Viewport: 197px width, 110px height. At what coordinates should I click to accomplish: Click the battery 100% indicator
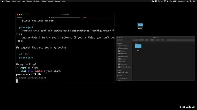coord(173,1)
